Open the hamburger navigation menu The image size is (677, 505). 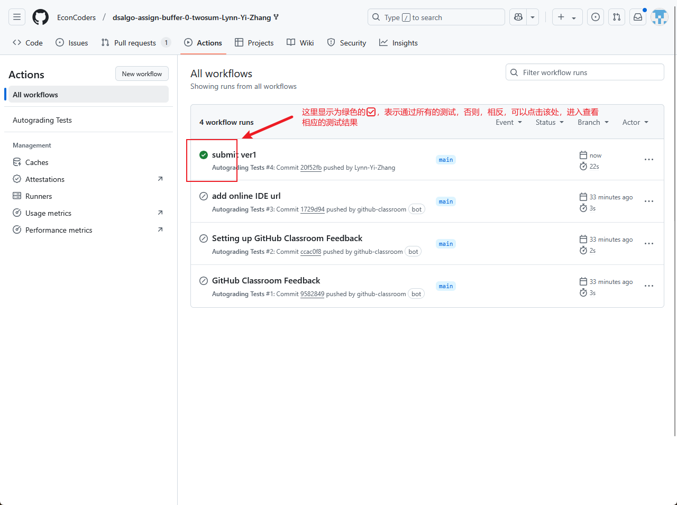(17, 17)
